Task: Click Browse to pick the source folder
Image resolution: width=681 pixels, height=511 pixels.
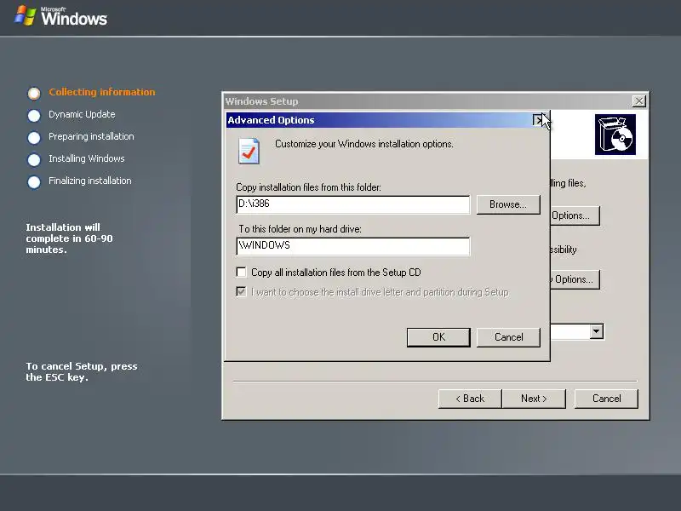Action: click(x=508, y=204)
